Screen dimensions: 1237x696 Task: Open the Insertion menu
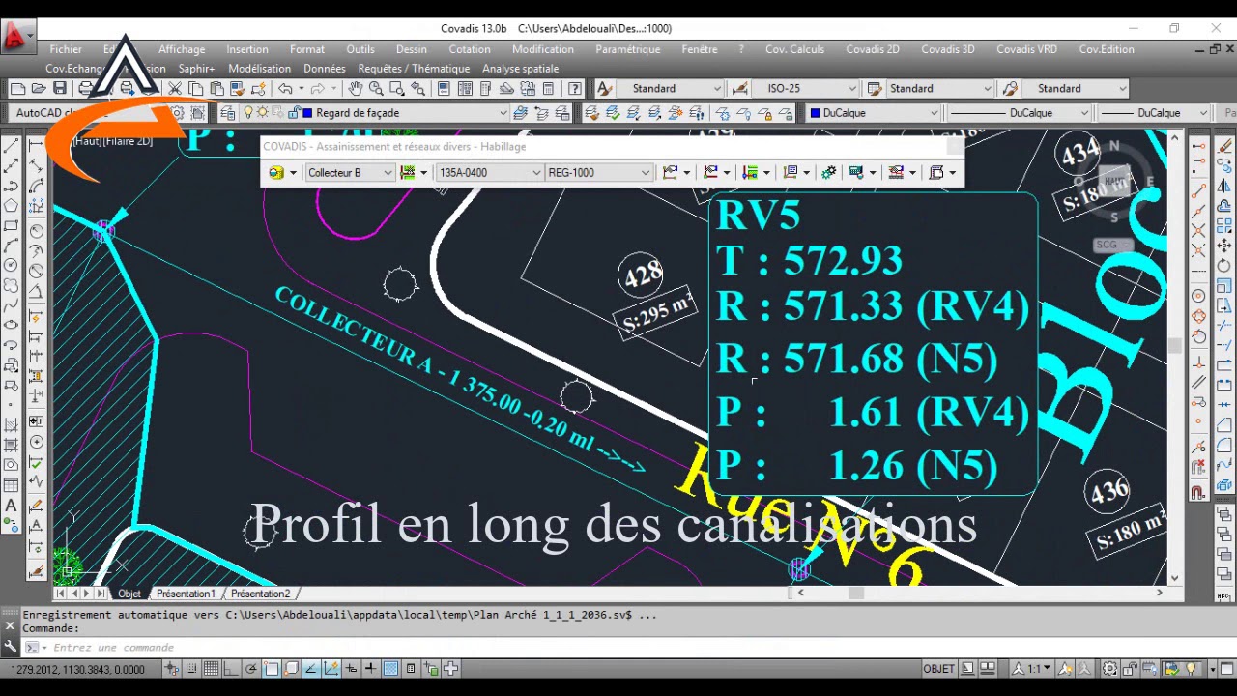click(247, 49)
